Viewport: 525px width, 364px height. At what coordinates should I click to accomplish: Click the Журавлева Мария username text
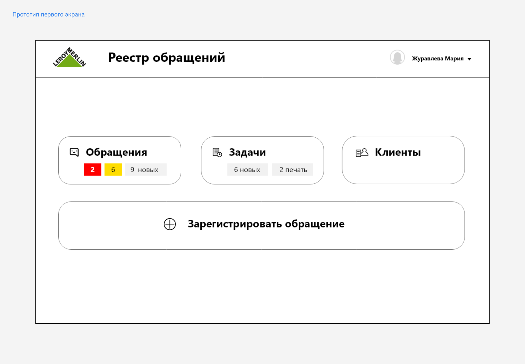(438, 58)
